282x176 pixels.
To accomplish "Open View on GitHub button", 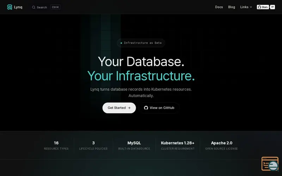I will click(159, 108).
